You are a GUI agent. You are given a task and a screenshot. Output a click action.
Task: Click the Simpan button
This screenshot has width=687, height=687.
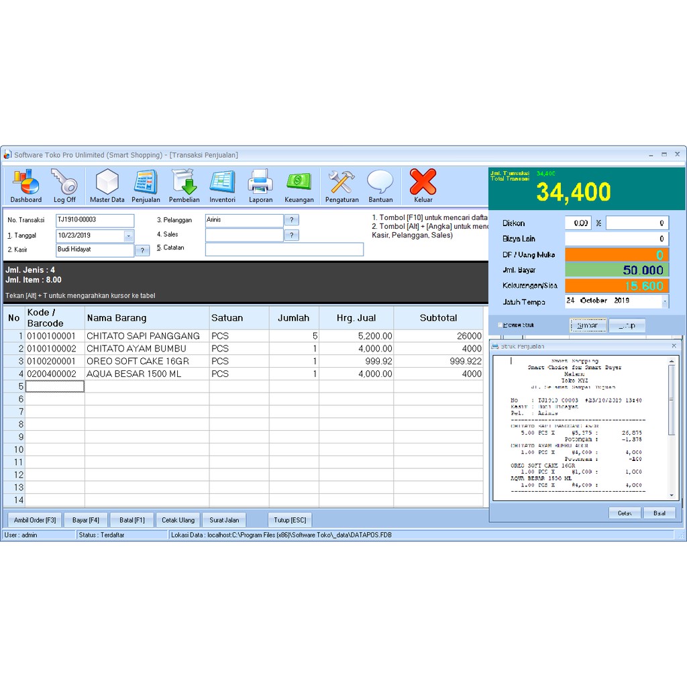click(x=588, y=325)
